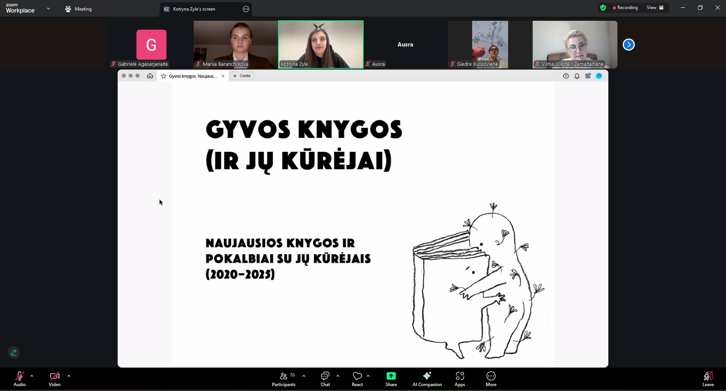This screenshot has height=391, width=726.
Task: Unmute the Audio microphone
Action: pos(20,379)
